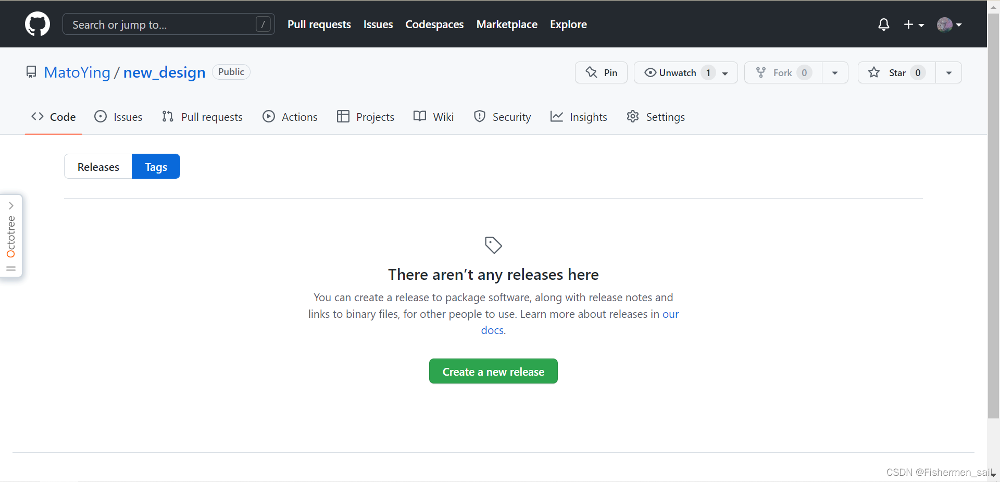Expand the star lists dropdown arrow

click(949, 72)
